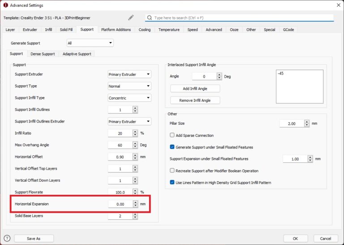Click the Advanced Settings app icon in title bar
Image resolution: width=344 pixels, height=245 pixels.
(5, 5)
